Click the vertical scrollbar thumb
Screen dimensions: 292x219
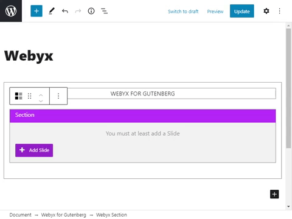(288, 88)
